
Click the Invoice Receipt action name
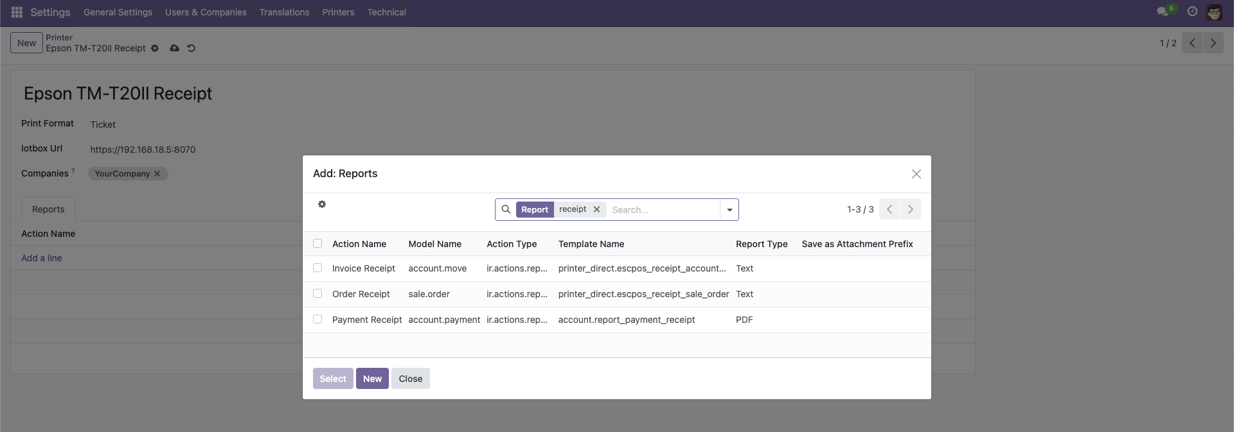(364, 268)
